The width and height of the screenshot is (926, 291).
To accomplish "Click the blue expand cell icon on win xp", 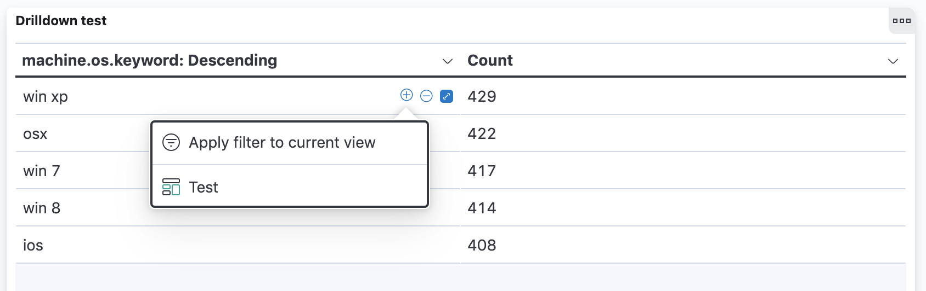I will 447,96.
